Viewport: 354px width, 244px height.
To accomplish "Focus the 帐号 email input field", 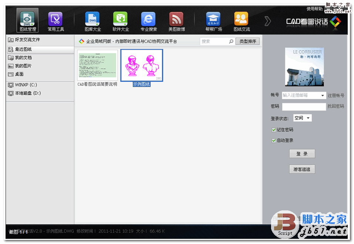I will [x=301, y=95].
